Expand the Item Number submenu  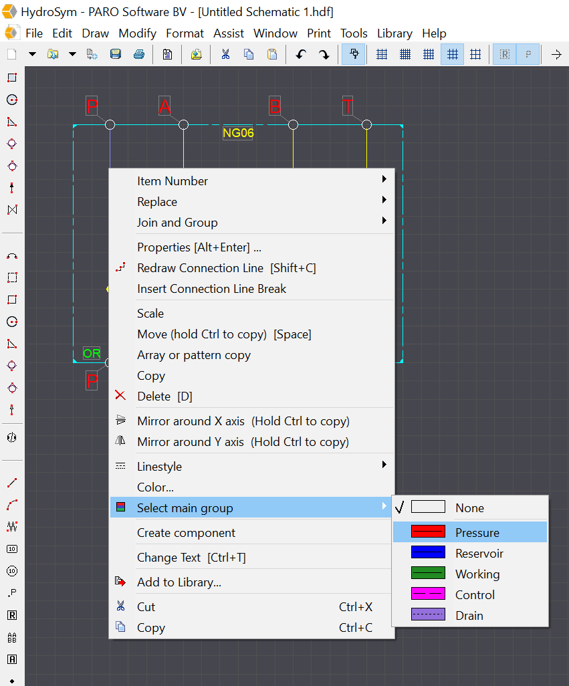click(384, 179)
